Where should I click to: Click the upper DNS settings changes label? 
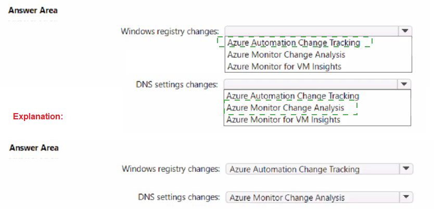[x=177, y=85]
